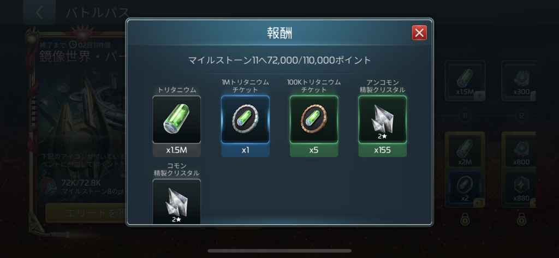
Task: Tap the x1.5M トリタニウム reward icon
Action: (177, 119)
